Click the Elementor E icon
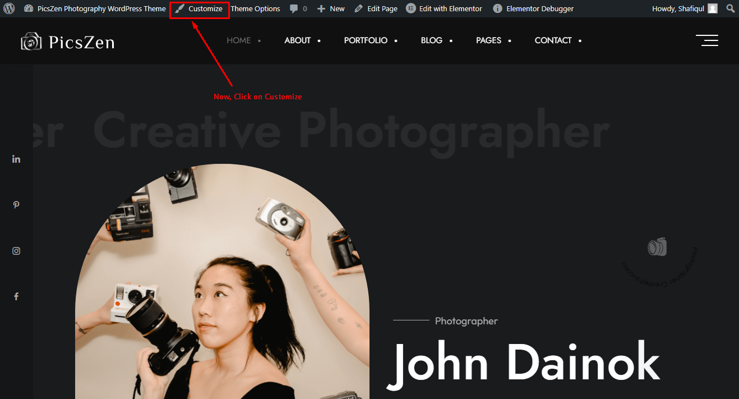This screenshot has height=399, width=739. 411,8
